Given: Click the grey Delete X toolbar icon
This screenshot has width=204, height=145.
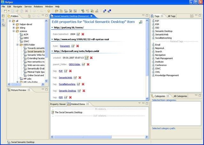Looking at the screenshot, I should [26, 11].
